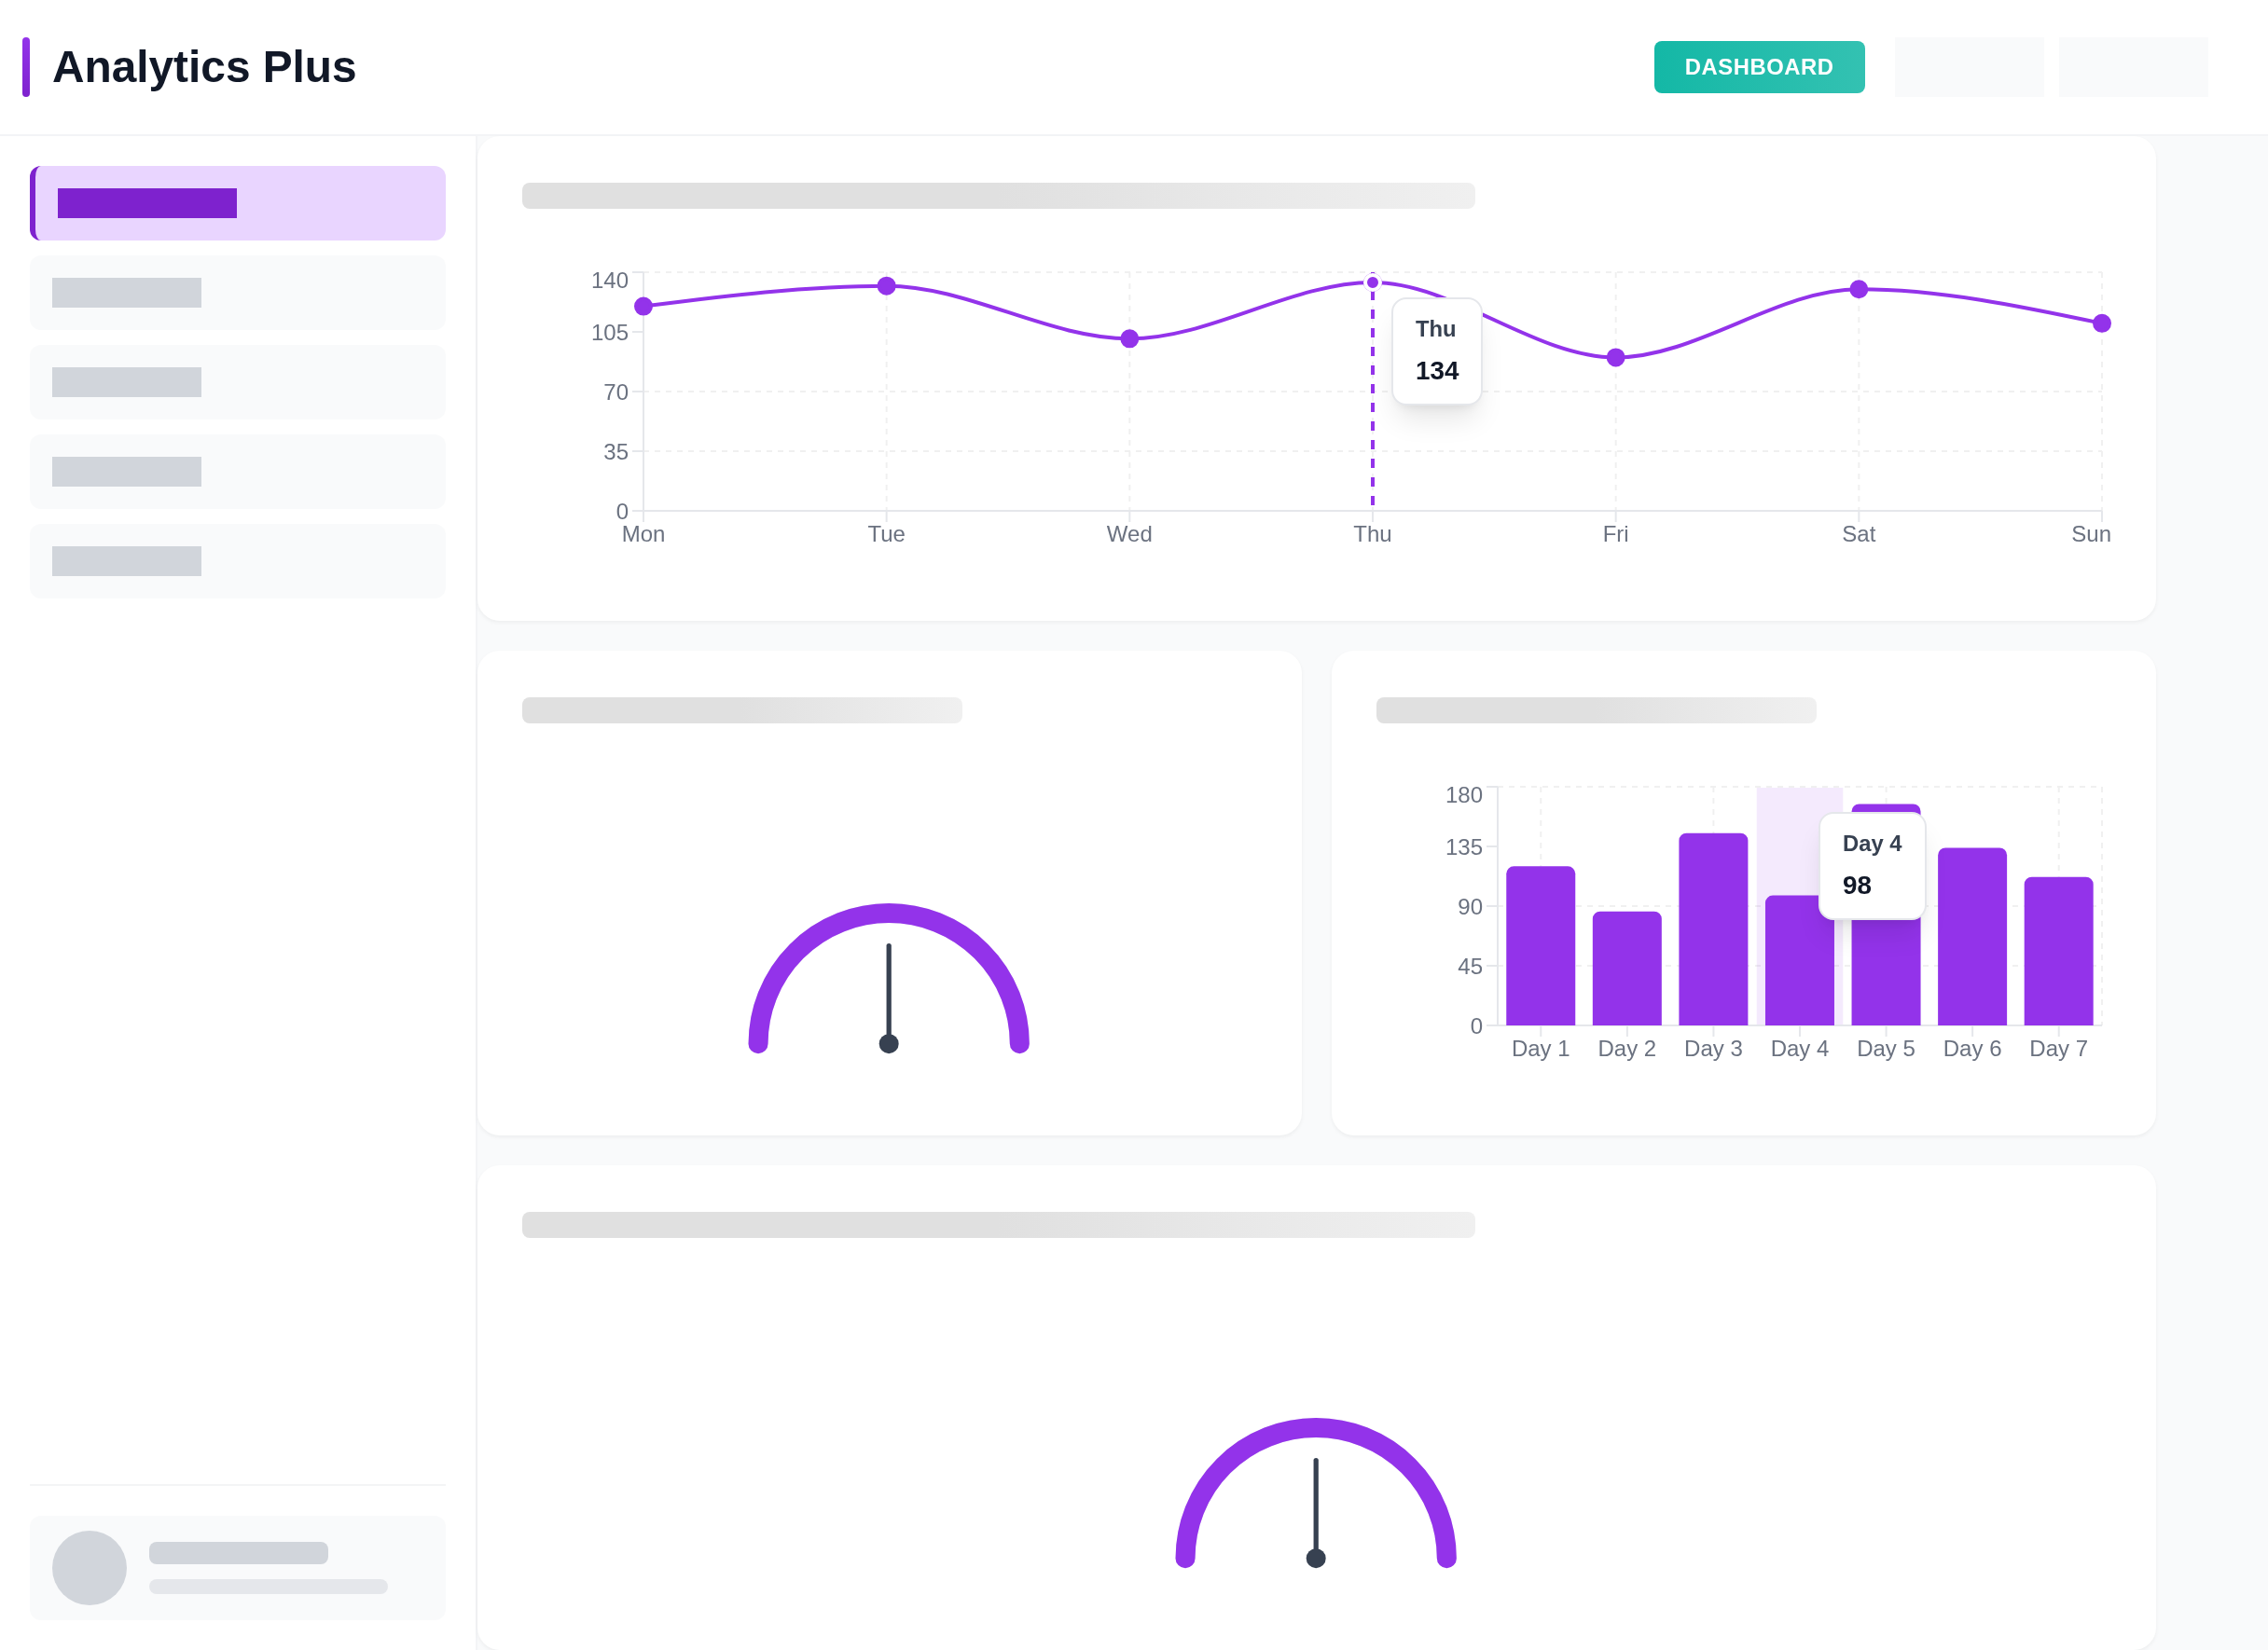
Task: Click the Mon data point on line chart
Action: (643, 306)
